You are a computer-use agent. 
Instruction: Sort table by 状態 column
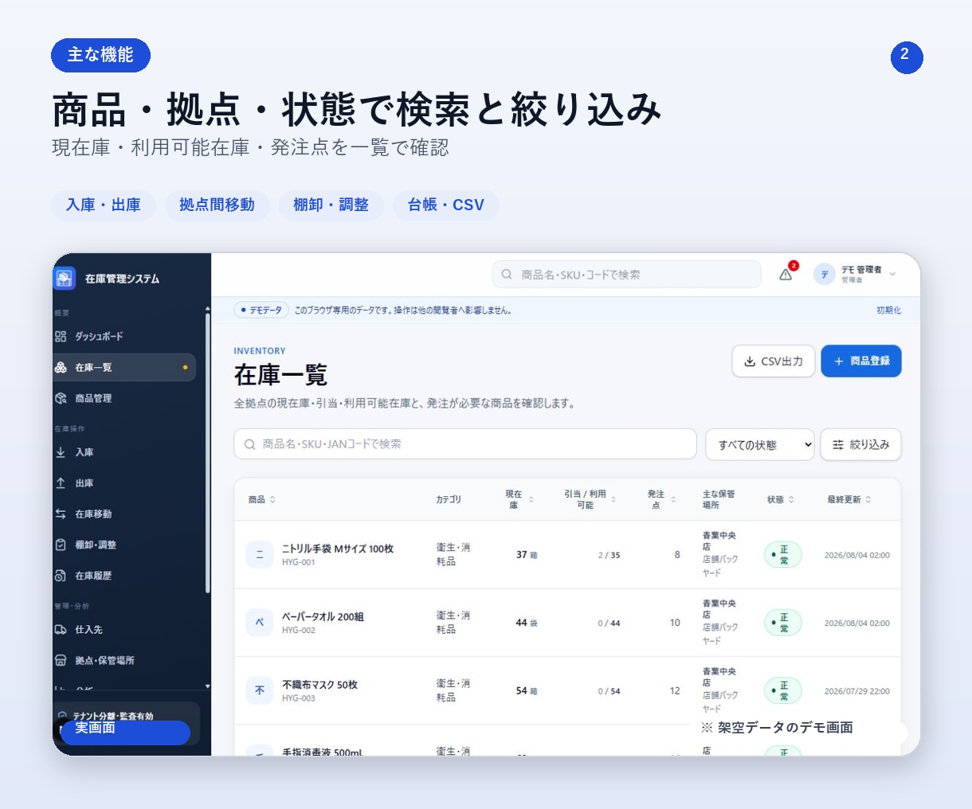point(781,500)
